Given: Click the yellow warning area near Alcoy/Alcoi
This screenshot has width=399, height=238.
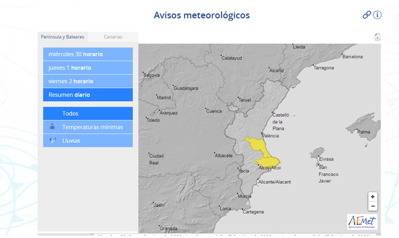Looking at the screenshot, I should (x=269, y=161).
